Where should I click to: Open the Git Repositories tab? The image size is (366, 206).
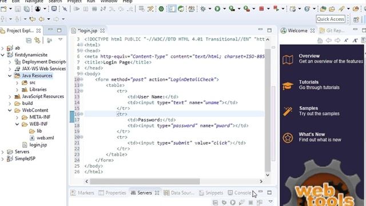point(332,30)
